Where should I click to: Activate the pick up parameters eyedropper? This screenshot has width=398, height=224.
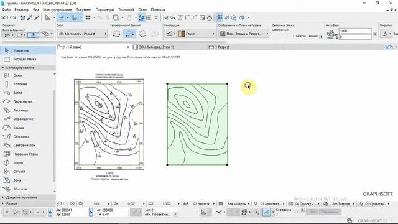(30, 17)
